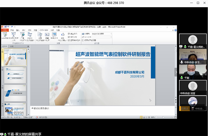This screenshot has height=136, width=208.
Task: Switch to the Outline tab in the slide pane
Action: click(12, 46)
